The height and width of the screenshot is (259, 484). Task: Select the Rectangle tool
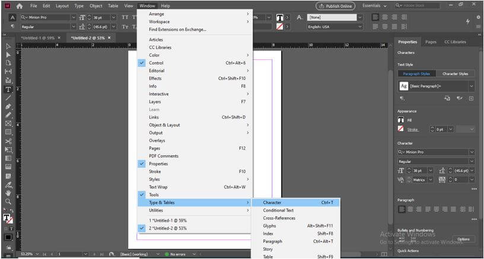[x=8, y=132]
